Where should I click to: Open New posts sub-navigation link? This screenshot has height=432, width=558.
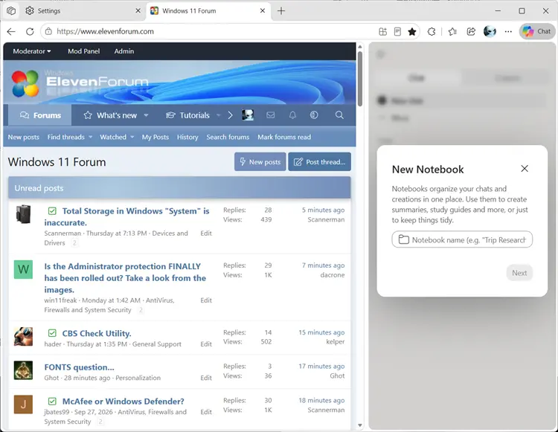pyautogui.click(x=24, y=137)
